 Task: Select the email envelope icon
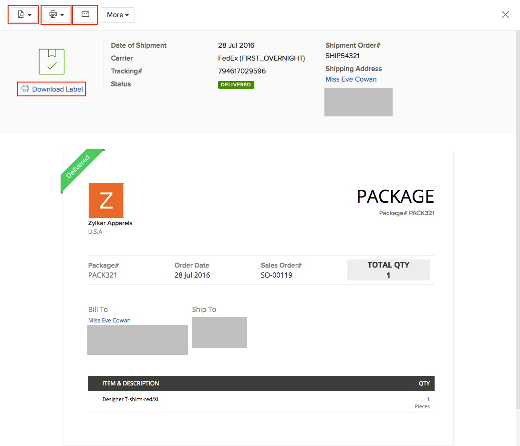85,15
